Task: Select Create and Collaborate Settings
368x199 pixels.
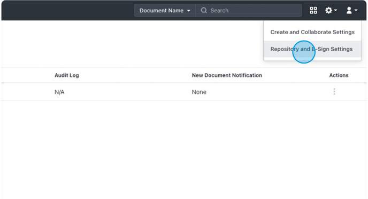Action: click(x=312, y=32)
